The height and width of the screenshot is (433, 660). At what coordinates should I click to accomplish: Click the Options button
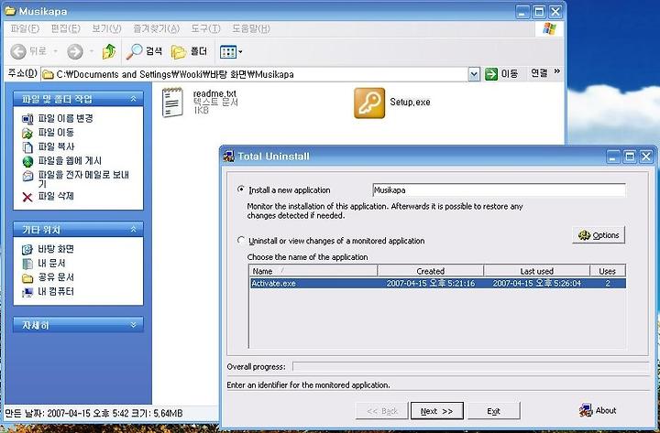tap(599, 235)
